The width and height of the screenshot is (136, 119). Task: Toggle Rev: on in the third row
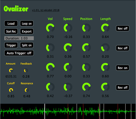(x=123, y=68)
